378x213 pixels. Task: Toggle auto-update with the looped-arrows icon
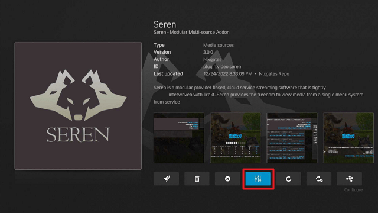(319, 179)
